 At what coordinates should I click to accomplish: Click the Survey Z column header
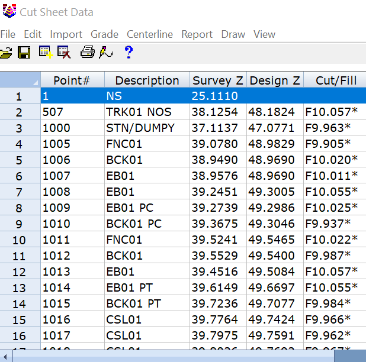point(219,80)
